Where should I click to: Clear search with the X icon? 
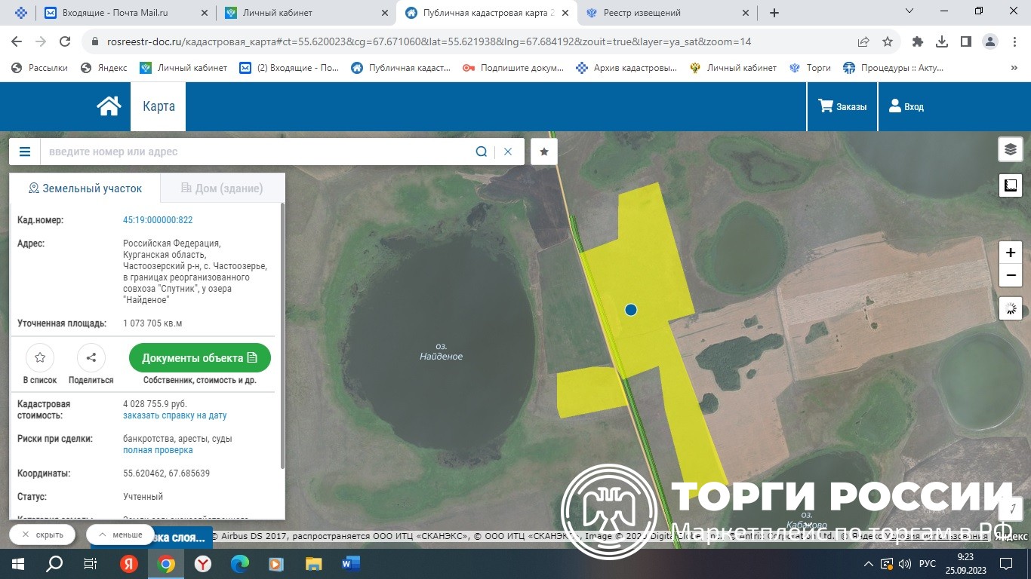coord(508,152)
